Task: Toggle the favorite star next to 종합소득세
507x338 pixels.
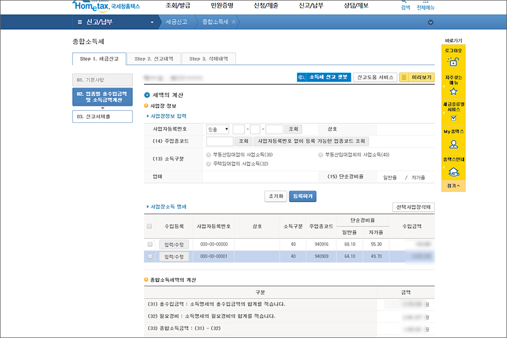Action: pos(233,21)
